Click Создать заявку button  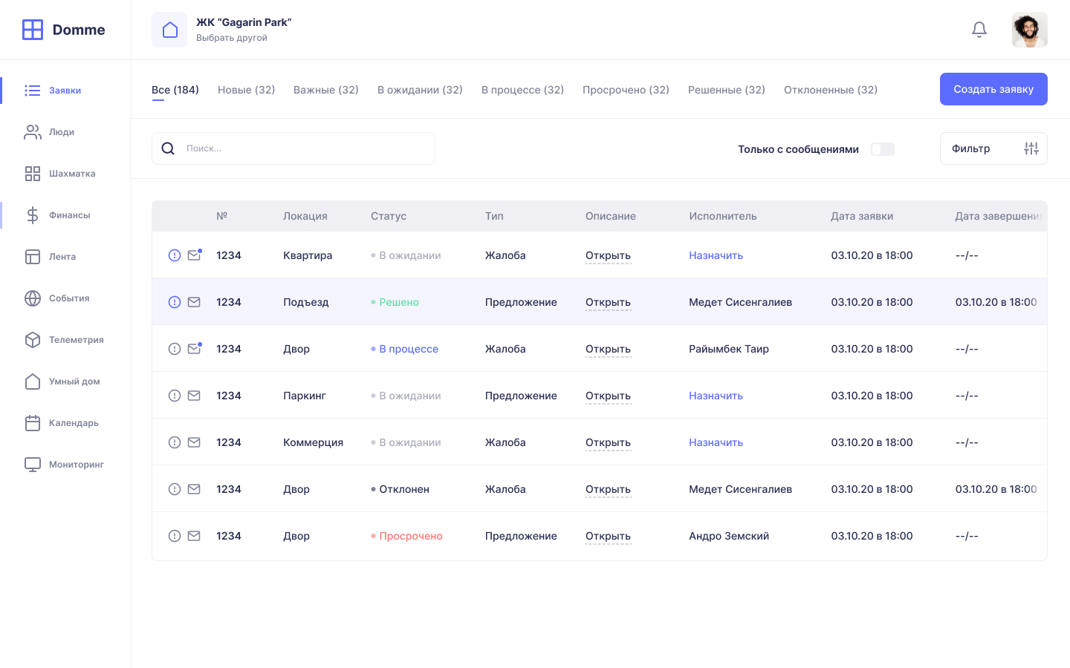993,89
